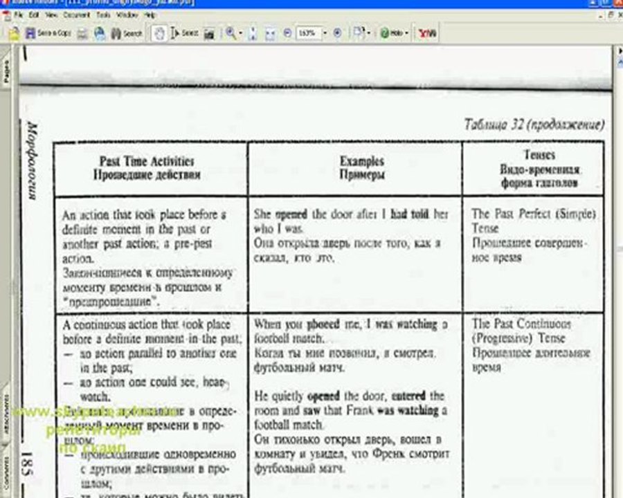Click the Email globe icon
Image resolution: width=623 pixels, height=498 pixels.
pyautogui.click(x=100, y=33)
